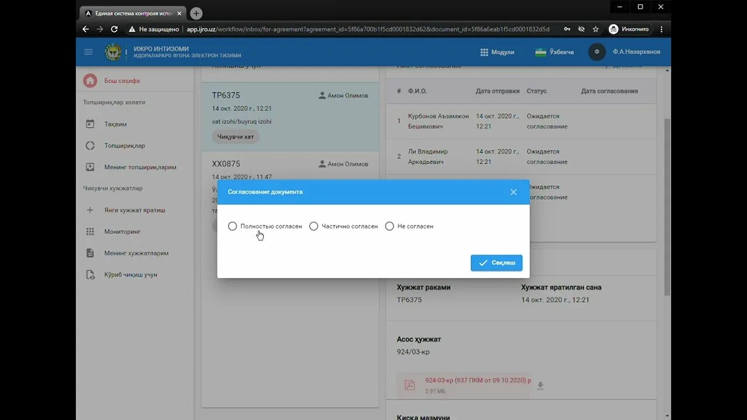The image size is (747, 420).
Task: Click the 'Не защищено' security warning
Action: [x=153, y=29]
